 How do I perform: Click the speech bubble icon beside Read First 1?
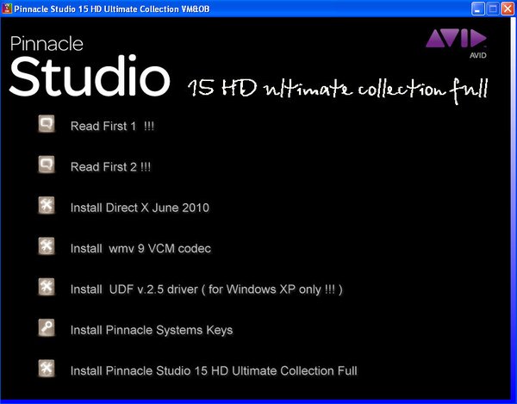click(47, 124)
